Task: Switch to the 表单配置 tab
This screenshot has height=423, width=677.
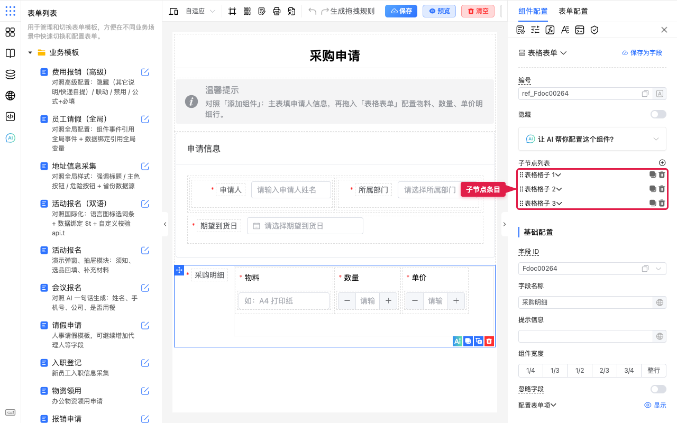Action: 573,11
